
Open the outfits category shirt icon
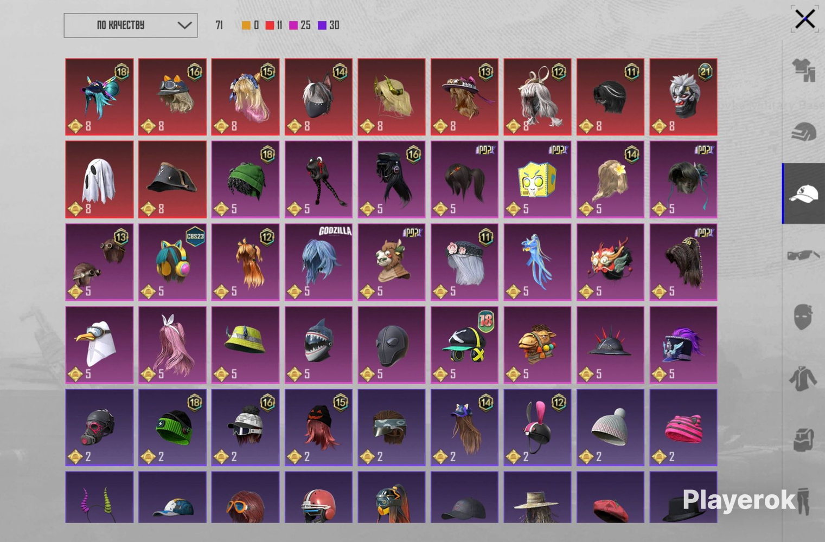click(x=804, y=70)
